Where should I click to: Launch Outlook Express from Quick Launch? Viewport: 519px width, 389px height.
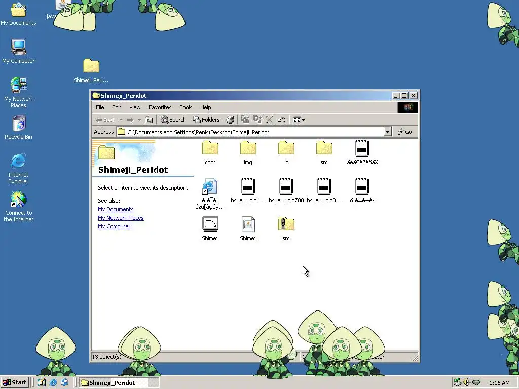(64, 383)
